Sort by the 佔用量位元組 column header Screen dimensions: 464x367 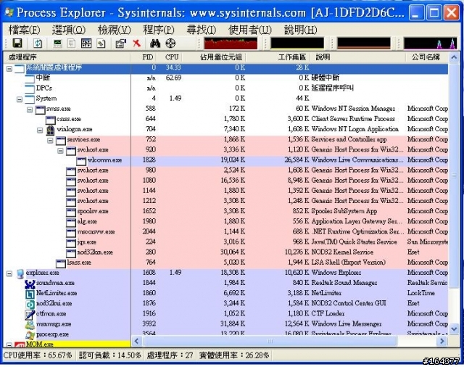[x=215, y=57]
